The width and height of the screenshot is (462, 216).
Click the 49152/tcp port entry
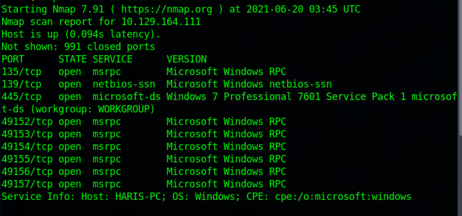click(27, 122)
